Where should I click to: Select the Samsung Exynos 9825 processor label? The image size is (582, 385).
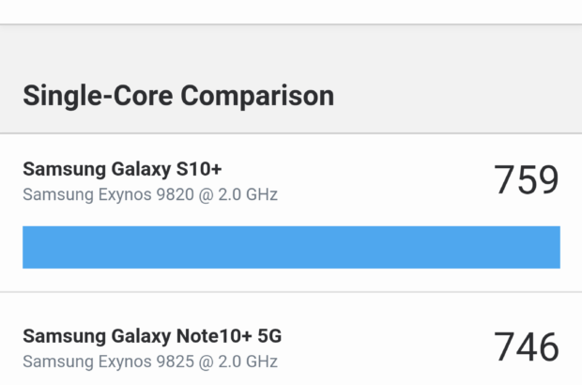point(150,362)
